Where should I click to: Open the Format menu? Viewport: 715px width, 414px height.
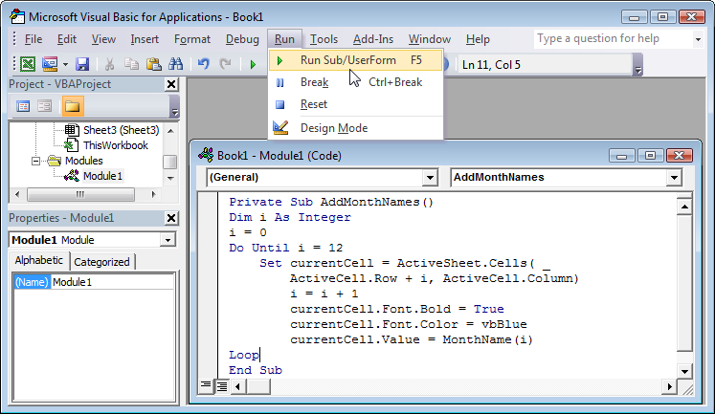192,39
